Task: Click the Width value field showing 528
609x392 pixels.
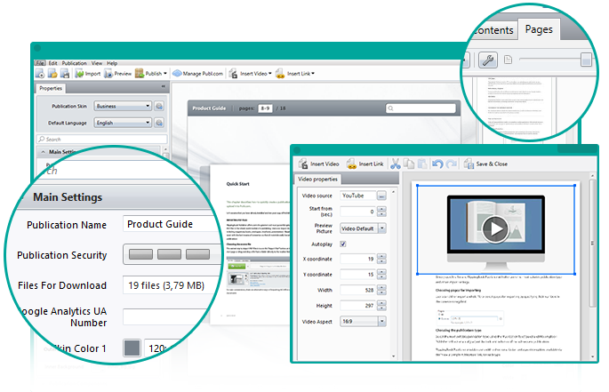Action: pos(358,290)
